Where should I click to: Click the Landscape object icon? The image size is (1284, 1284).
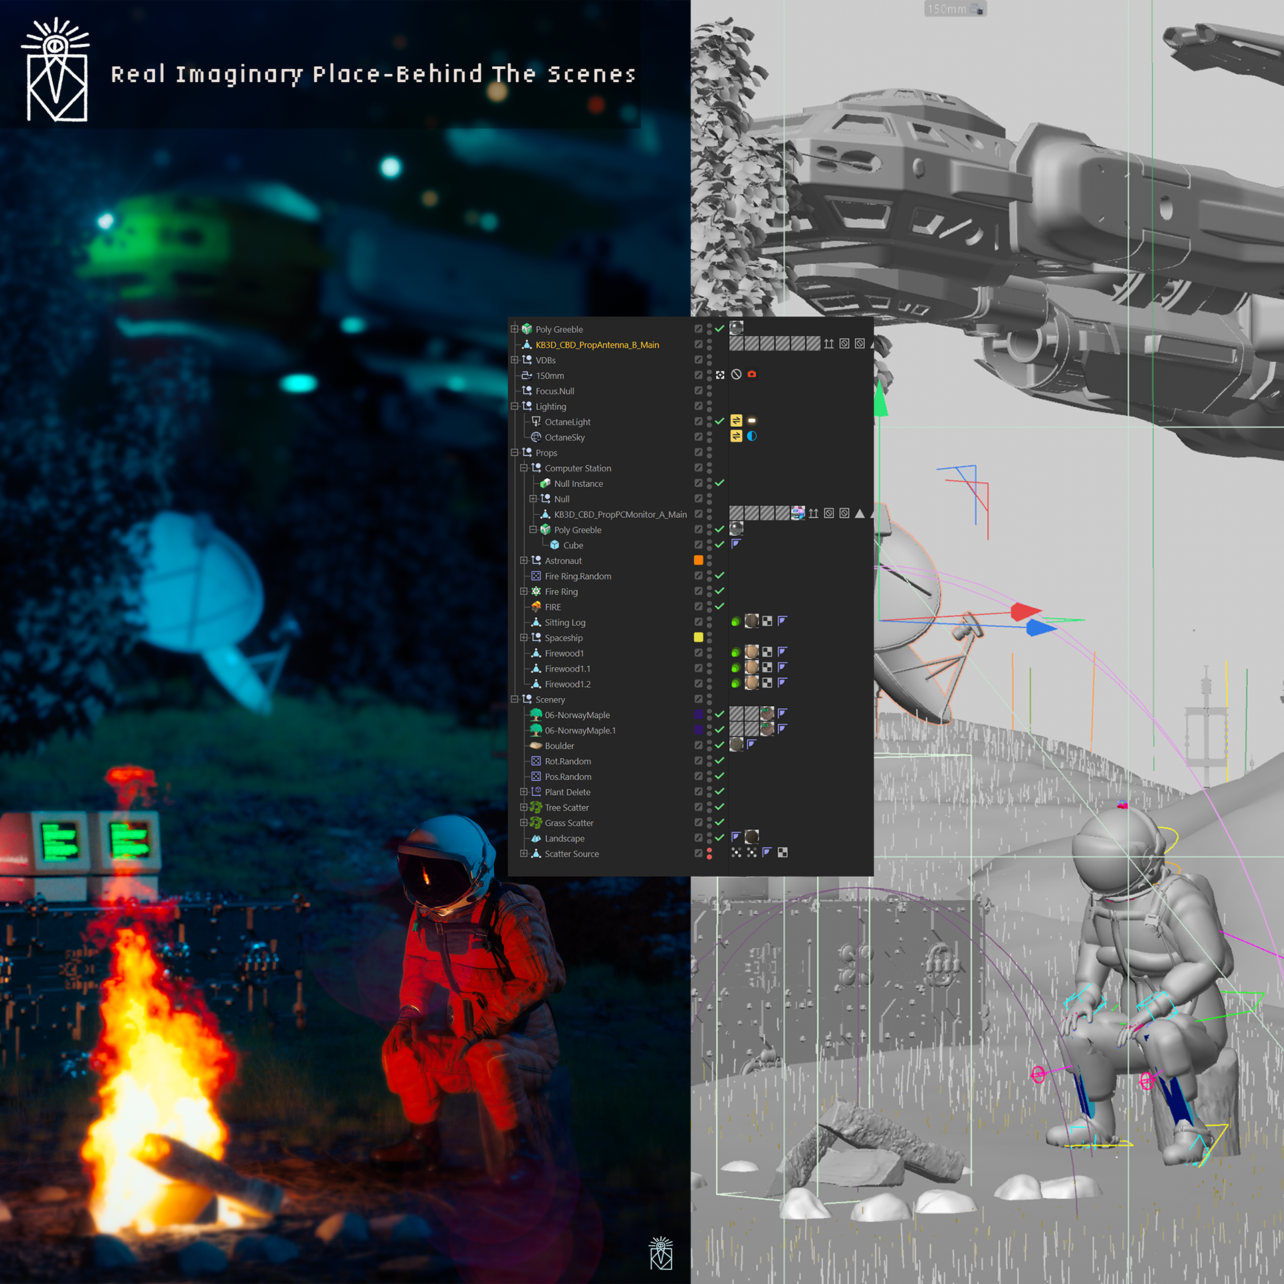[536, 838]
